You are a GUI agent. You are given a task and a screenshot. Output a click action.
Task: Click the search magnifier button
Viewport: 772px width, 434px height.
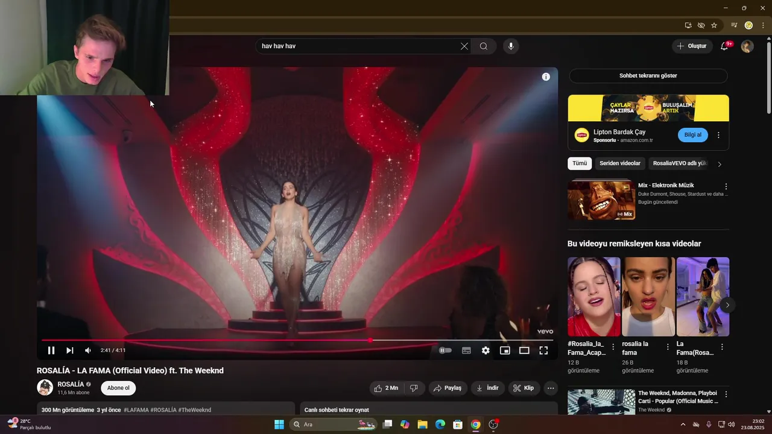tap(484, 46)
